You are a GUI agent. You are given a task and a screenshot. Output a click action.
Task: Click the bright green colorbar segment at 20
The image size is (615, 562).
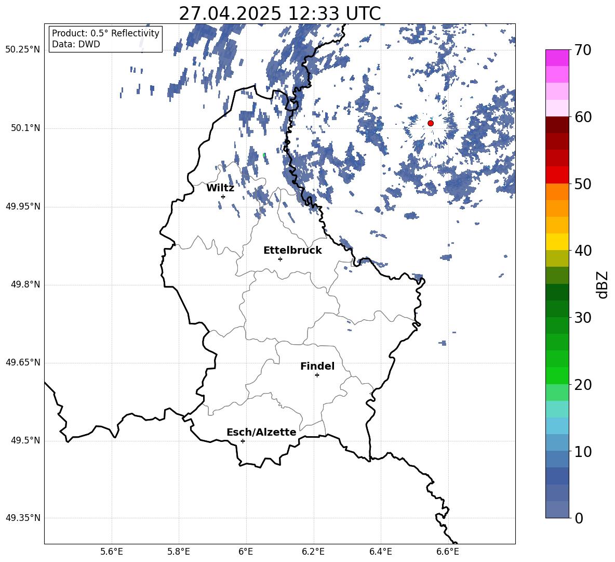point(557,376)
